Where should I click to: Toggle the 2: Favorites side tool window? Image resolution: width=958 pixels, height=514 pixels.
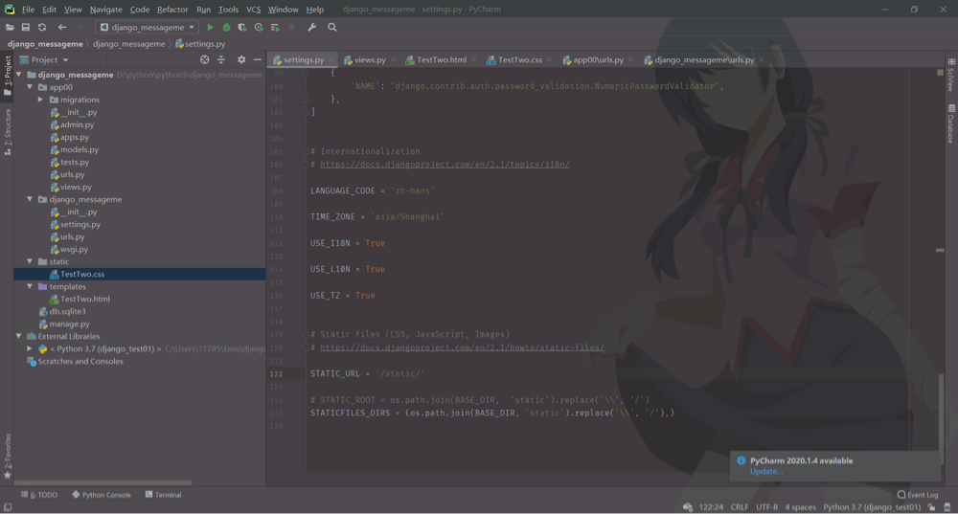(8, 456)
